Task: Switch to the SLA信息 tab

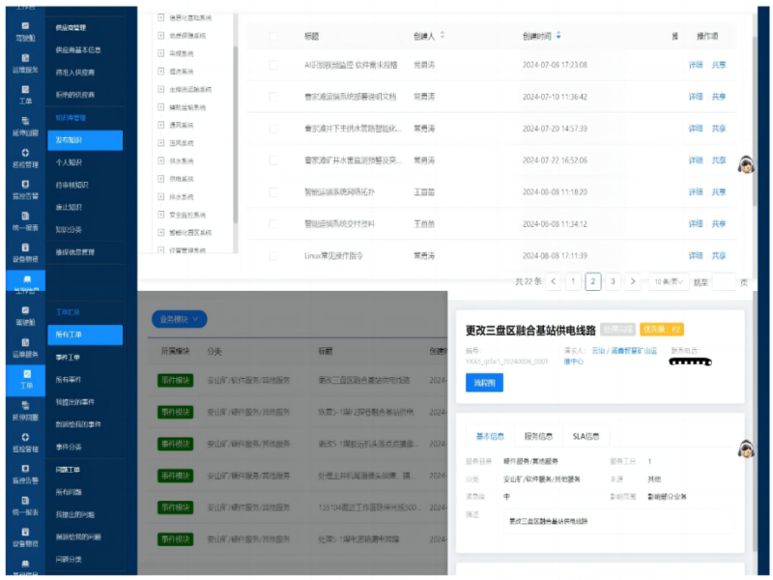Action: (x=587, y=435)
